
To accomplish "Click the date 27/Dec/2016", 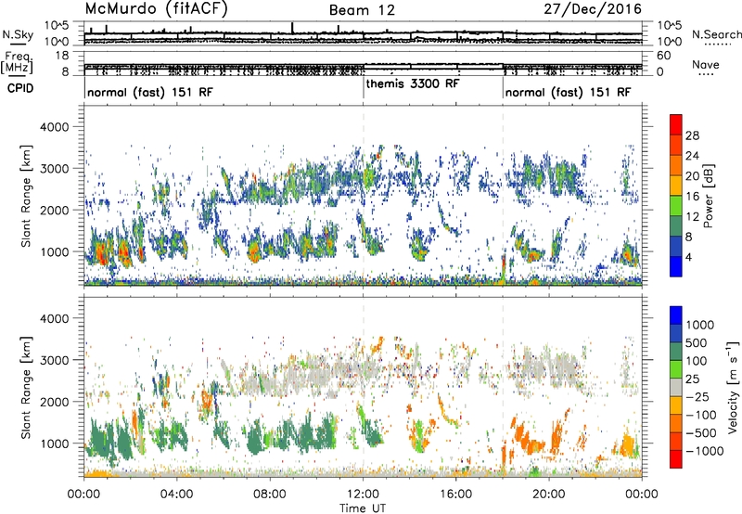I will coord(593,9).
